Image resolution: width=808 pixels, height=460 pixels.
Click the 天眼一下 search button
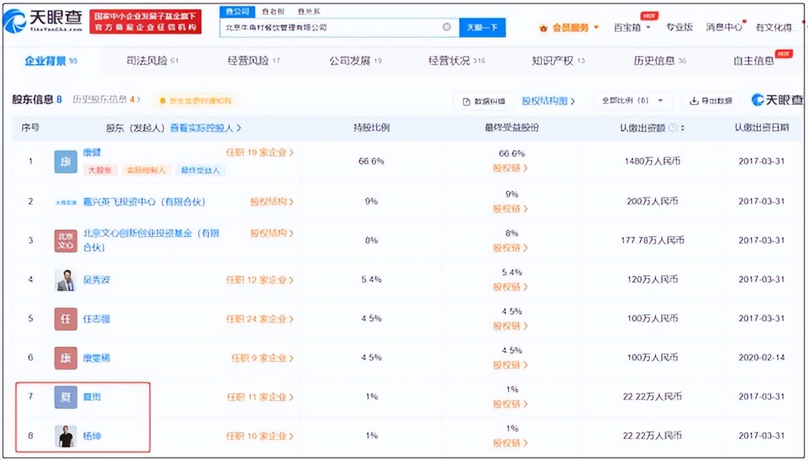[x=483, y=27]
